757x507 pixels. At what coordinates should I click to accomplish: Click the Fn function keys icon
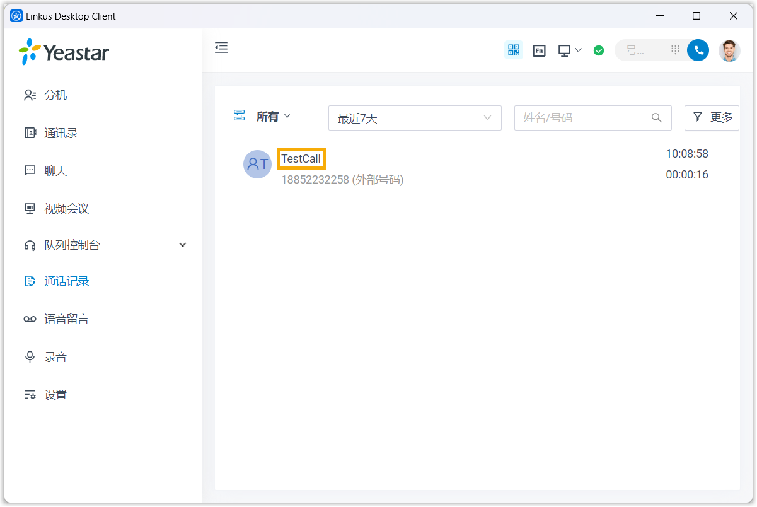pyautogui.click(x=539, y=50)
